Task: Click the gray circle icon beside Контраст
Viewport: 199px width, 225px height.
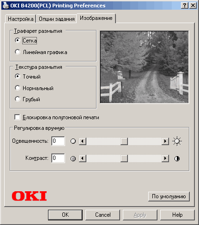Action: click(73, 158)
